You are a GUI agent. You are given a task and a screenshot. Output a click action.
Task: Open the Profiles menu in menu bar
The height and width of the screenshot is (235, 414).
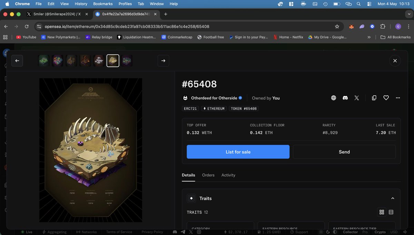125,4
